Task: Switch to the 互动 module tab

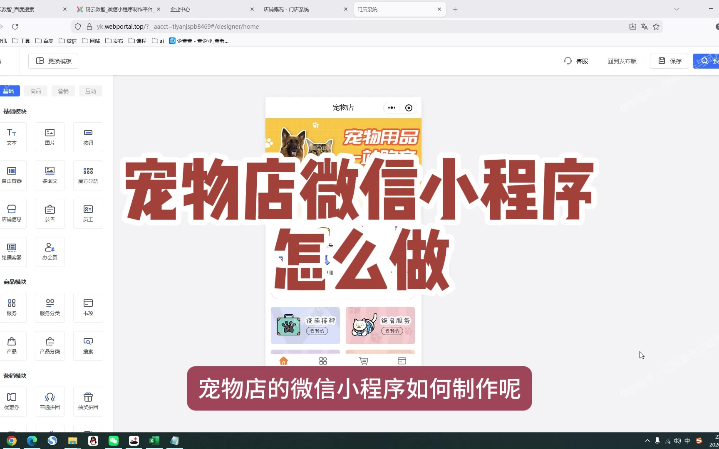Action: (91, 91)
